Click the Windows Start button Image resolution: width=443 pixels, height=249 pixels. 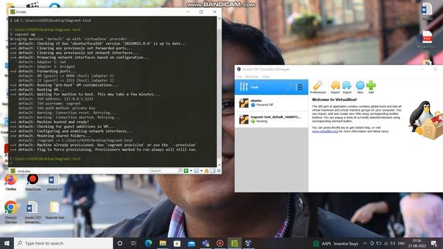pyautogui.click(x=7, y=243)
